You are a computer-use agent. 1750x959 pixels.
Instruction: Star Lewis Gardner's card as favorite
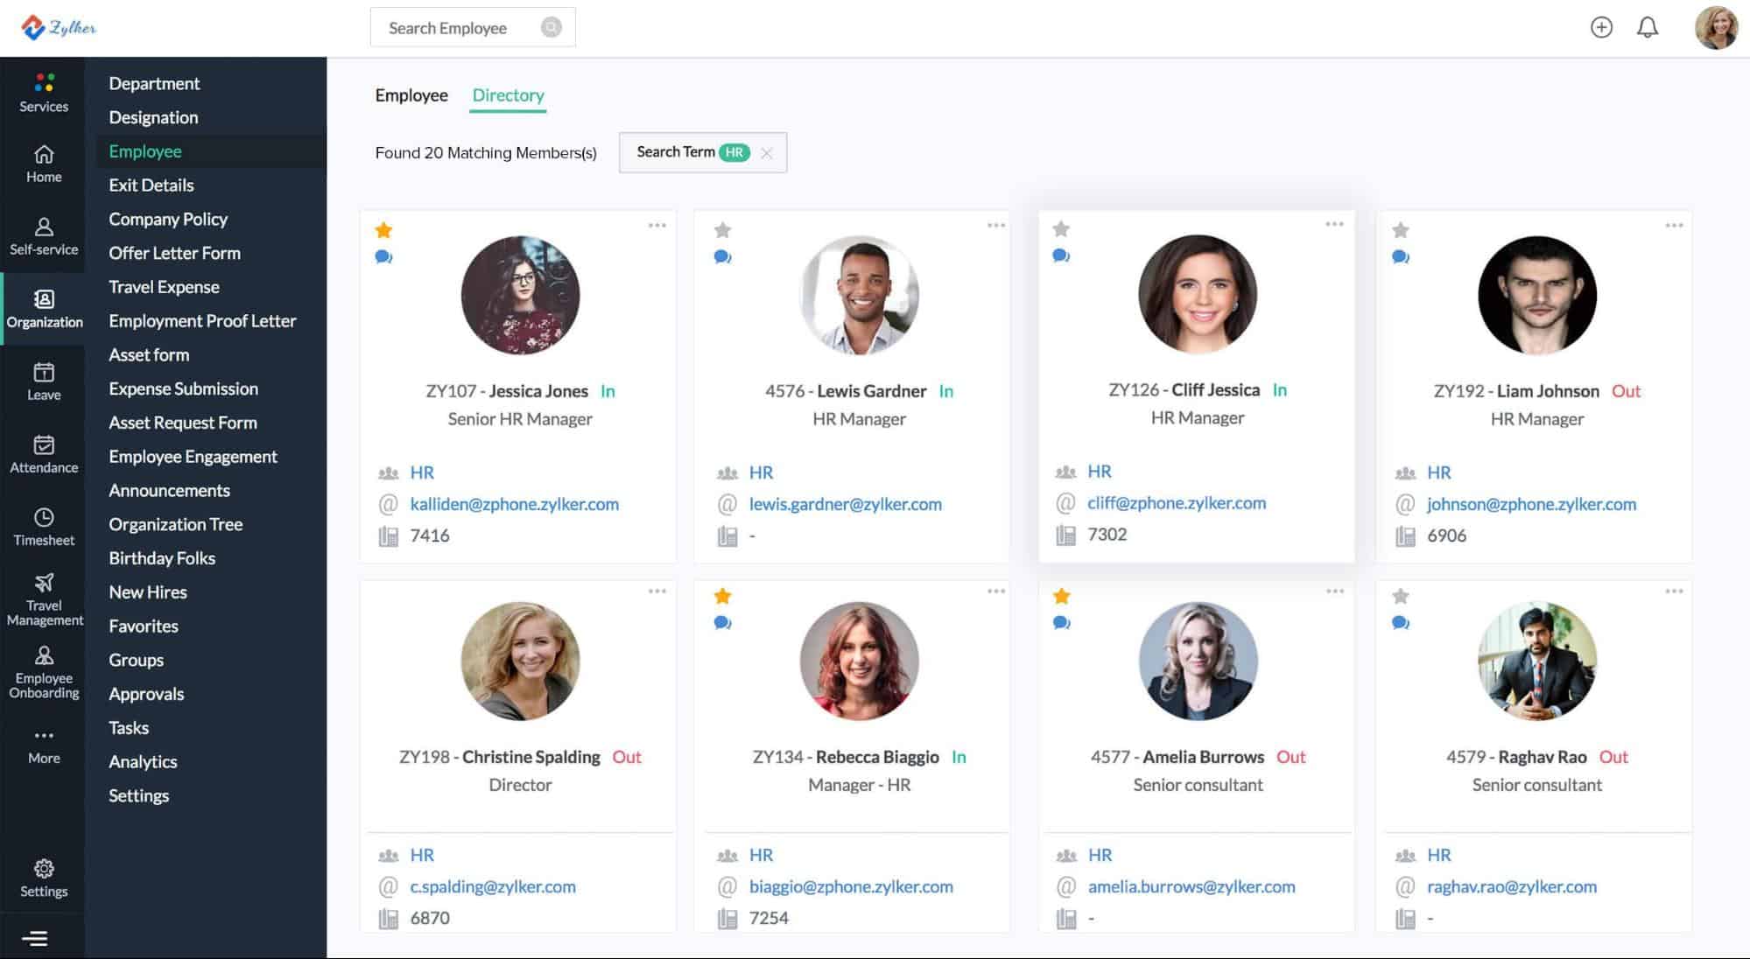click(723, 230)
